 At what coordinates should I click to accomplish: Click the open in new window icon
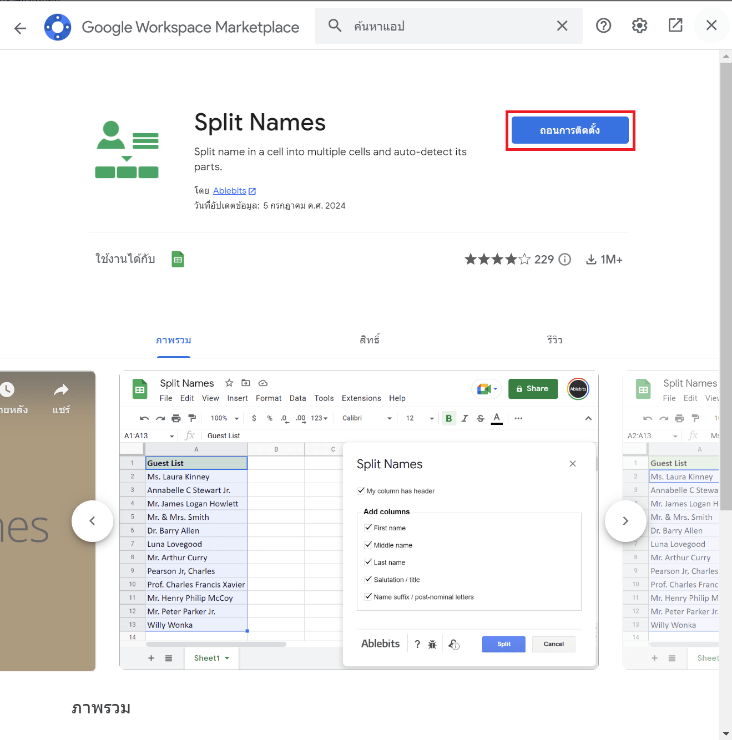[x=675, y=26]
